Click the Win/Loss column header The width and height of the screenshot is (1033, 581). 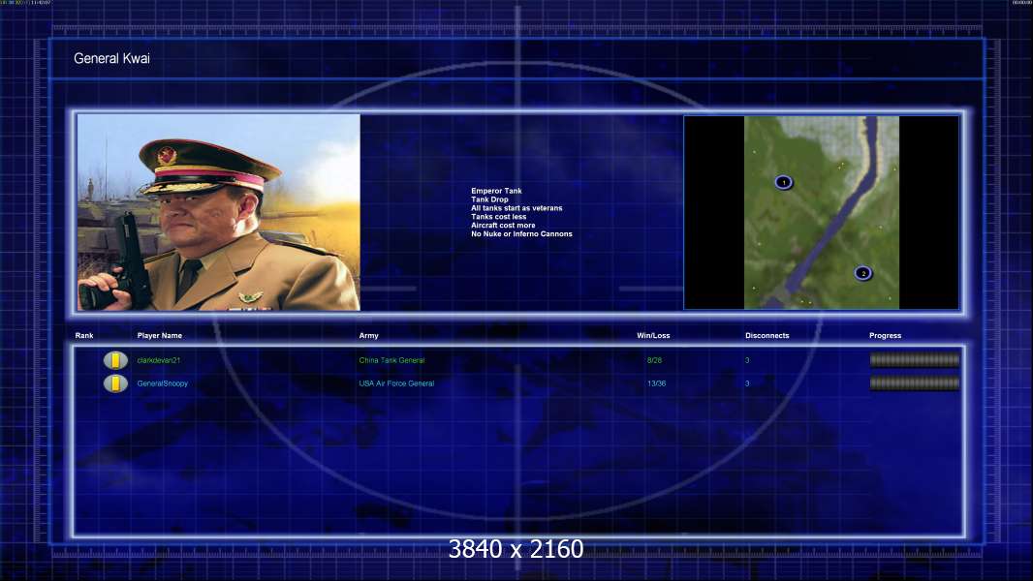(x=653, y=336)
